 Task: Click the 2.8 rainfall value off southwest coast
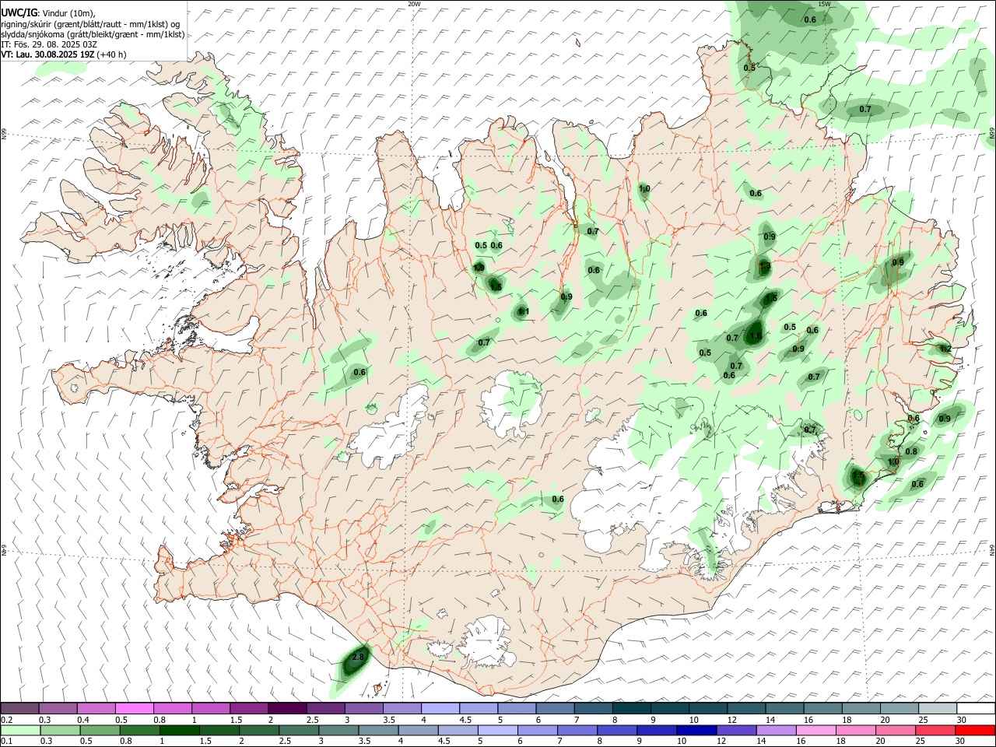point(358,657)
